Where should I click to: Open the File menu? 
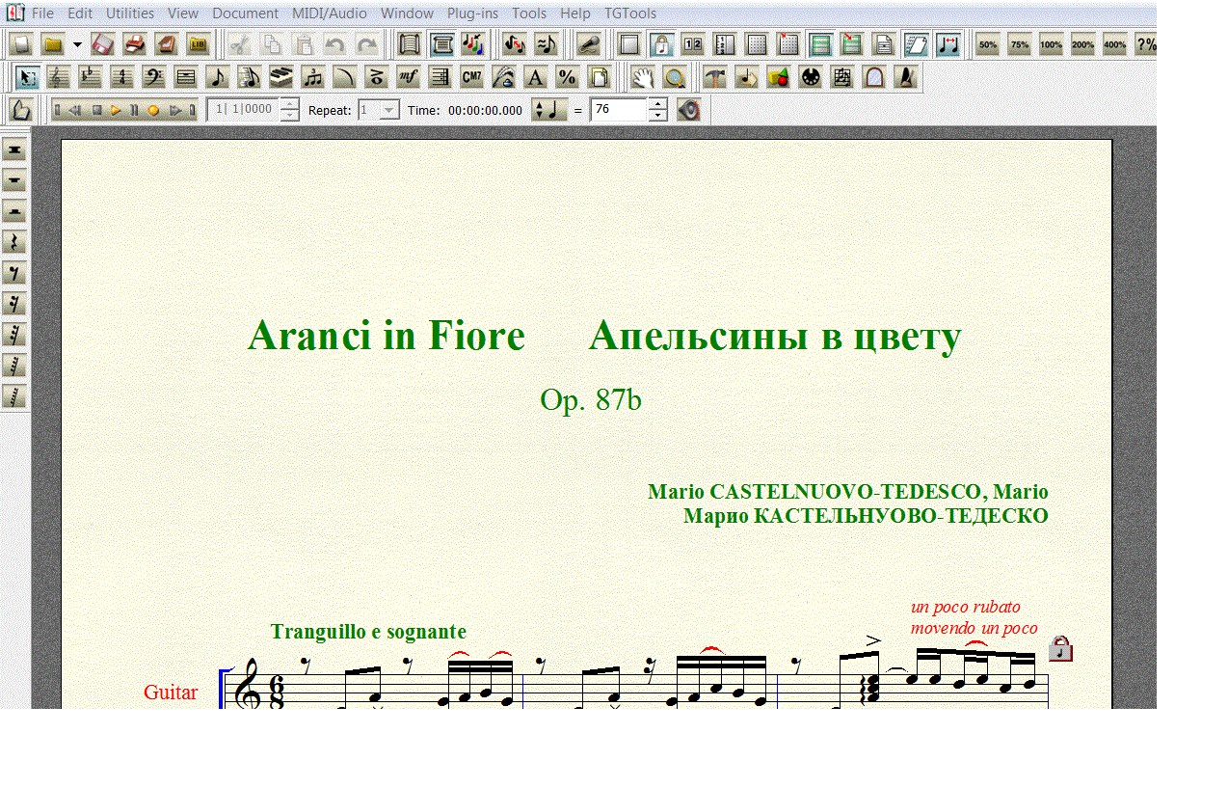(42, 14)
